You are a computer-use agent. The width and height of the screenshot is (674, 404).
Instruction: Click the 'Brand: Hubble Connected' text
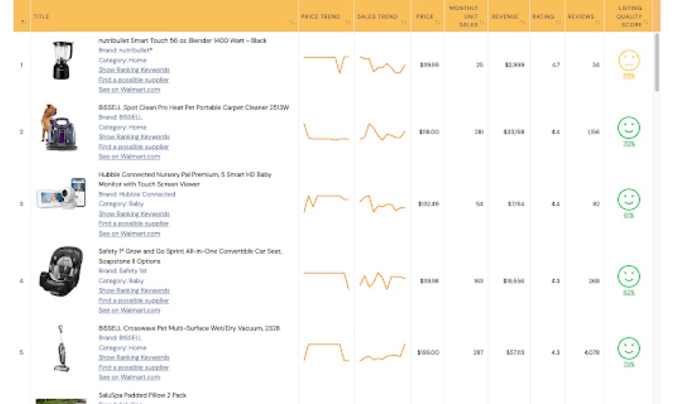point(137,194)
